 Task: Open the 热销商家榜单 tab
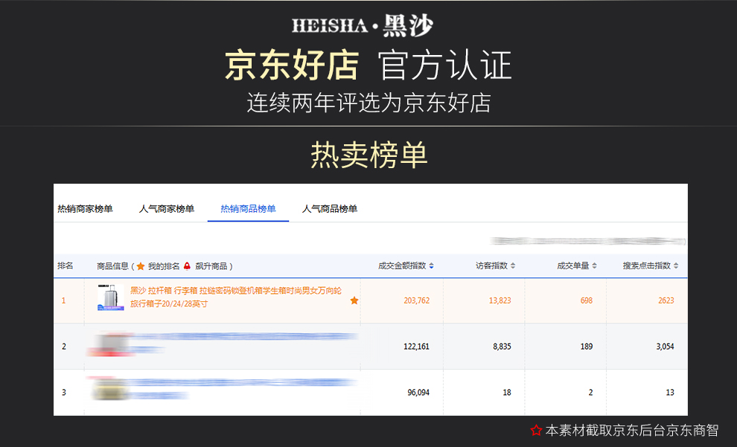point(85,208)
